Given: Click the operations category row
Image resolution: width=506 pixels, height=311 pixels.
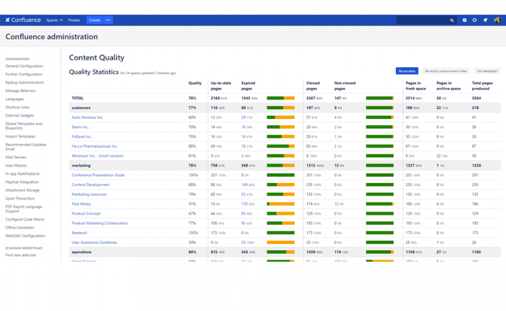Looking at the screenshot, I should [x=285, y=252].
